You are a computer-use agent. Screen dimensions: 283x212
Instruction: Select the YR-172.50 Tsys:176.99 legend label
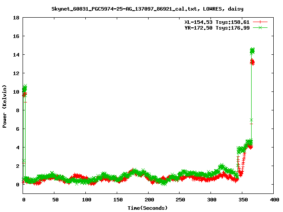coord(217,28)
